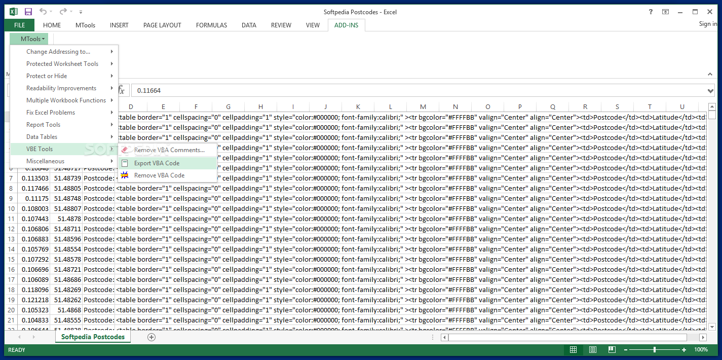The width and height of the screenshot is (722, 360).
Task: Click the Excel application icon in title bar
Action: pos(14,12)
